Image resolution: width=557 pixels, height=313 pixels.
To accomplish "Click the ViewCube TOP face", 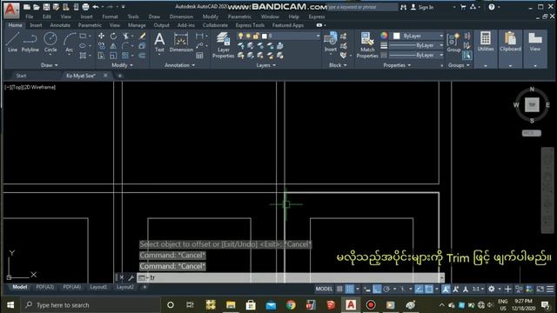I will tap(532, 104).
